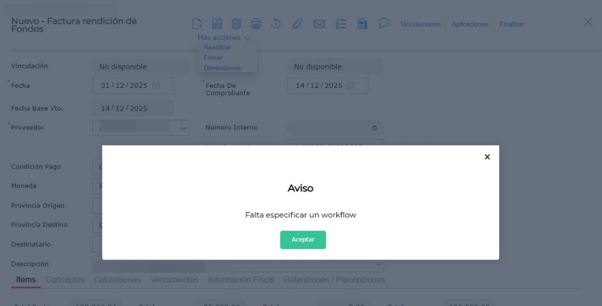
Task: Click the copy document icon
Action: [x=236, y=24]
